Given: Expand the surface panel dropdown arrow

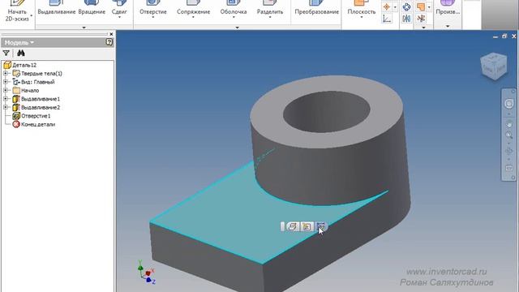Looking at the screenshot, I should [x=423, y=28].
